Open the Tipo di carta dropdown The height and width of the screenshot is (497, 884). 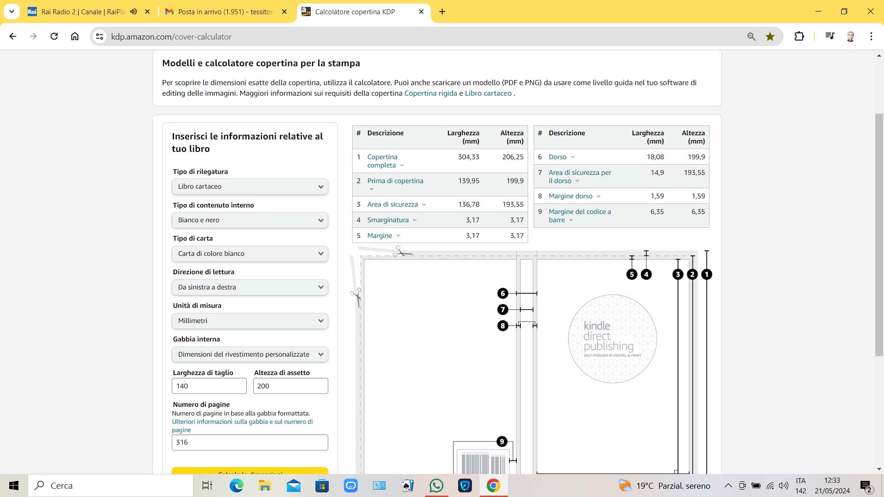pyautogui.click(x=250, y=254)
